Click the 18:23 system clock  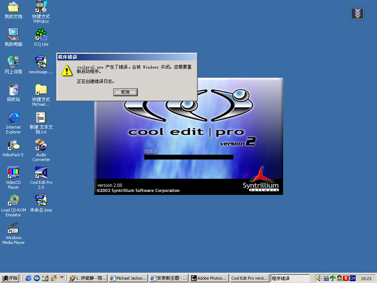click(366, 278)
